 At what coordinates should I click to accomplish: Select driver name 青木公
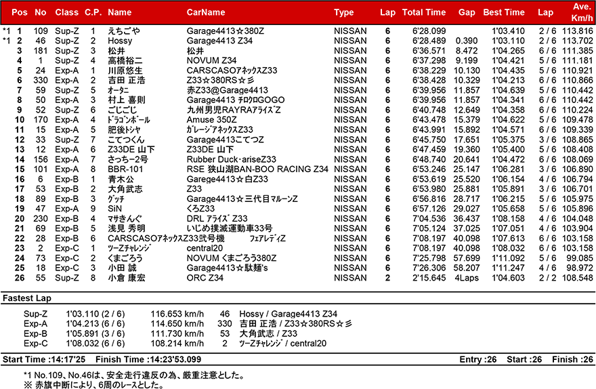click(x=121, y=179)
